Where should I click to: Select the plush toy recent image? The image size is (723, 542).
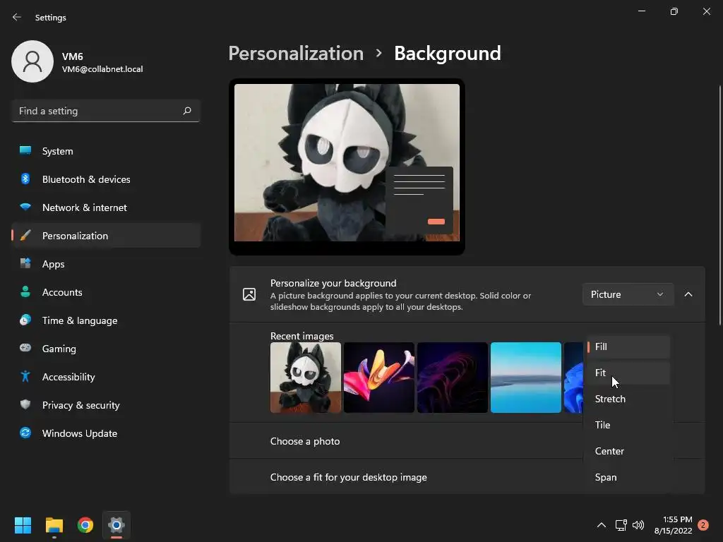coord(306,378)
